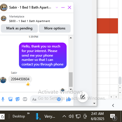Open the network status icon
Image resolution: width=122 pixels, height=122 pixels.
(x=78, y=116)
